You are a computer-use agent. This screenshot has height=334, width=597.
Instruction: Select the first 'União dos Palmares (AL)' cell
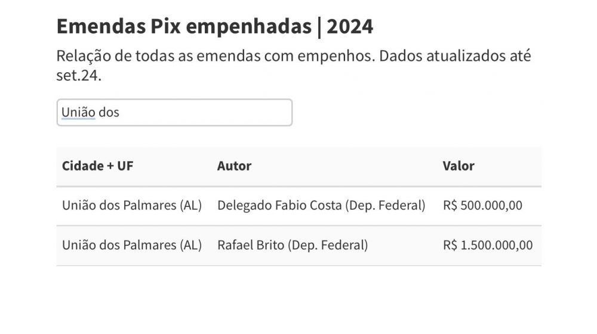tap(132, 205)
